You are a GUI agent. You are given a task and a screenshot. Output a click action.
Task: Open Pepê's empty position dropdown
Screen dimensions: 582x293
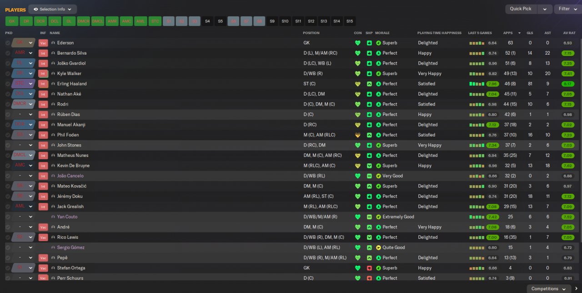point(24,258)
